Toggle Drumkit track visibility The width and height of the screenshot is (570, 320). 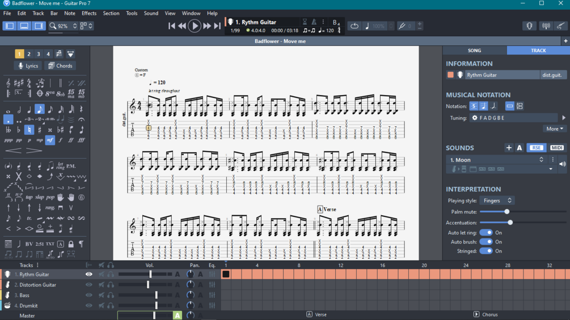[x=88, y=305]
